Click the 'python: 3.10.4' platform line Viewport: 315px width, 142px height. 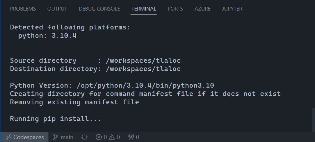pos(47,36)
